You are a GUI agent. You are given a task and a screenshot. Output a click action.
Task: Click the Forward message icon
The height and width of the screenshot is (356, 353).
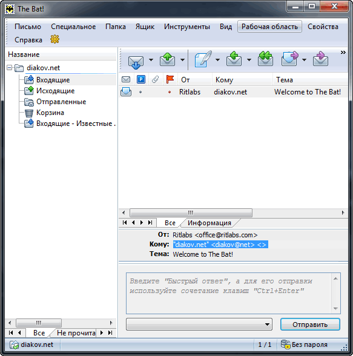pos(289,59)
